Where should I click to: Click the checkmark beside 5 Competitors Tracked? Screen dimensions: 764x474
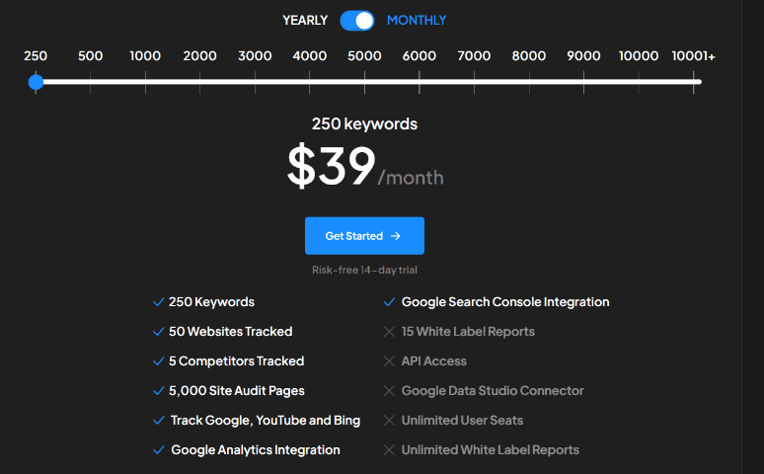(x=158, y=361)
